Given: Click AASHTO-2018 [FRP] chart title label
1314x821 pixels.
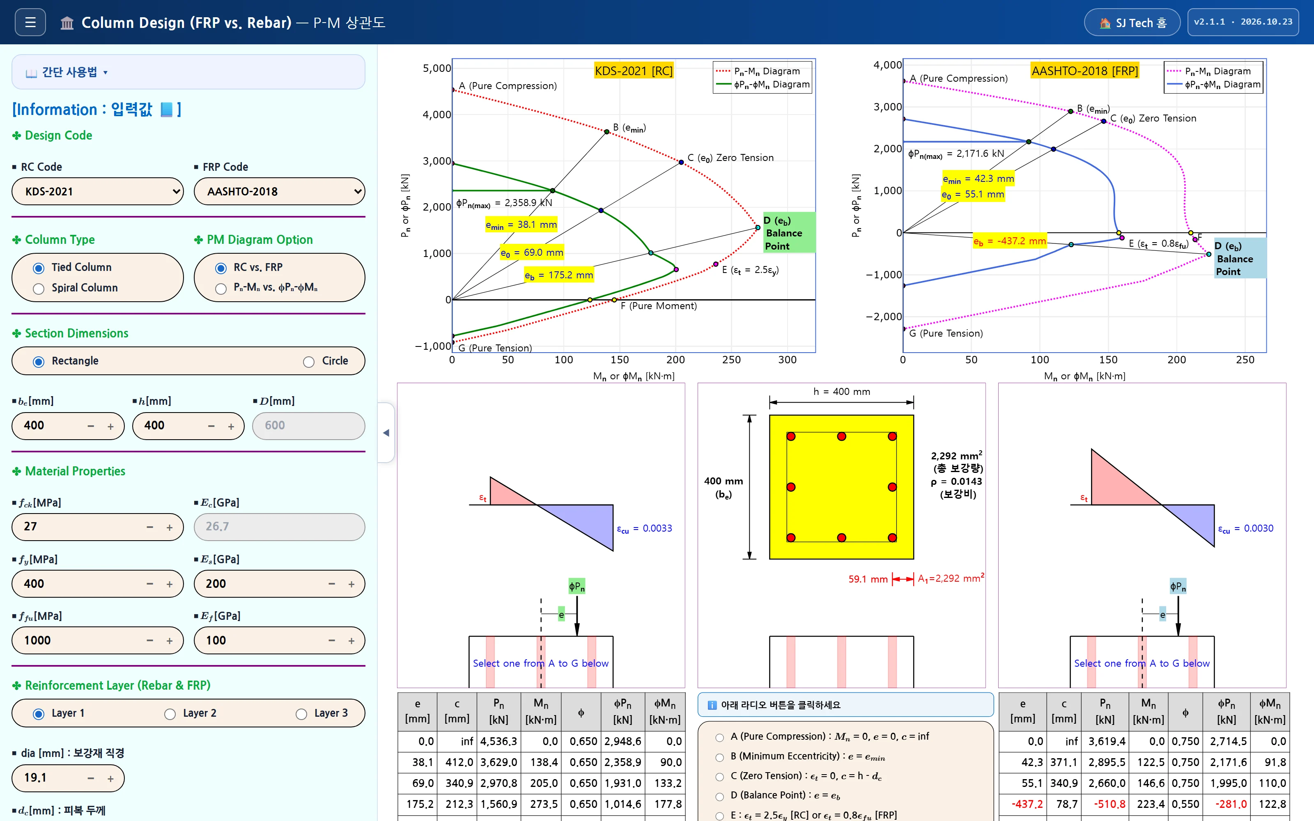Looking at the screenshot, I should 1084,71.
